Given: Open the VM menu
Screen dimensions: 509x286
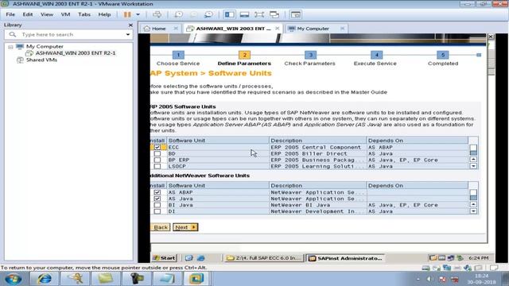Looking at the screenshot, I should (65, 14).
